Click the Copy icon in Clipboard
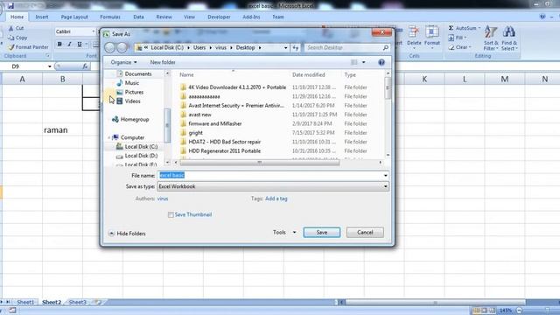The width and height of the screenshot is (560, 315). point(10,38)
